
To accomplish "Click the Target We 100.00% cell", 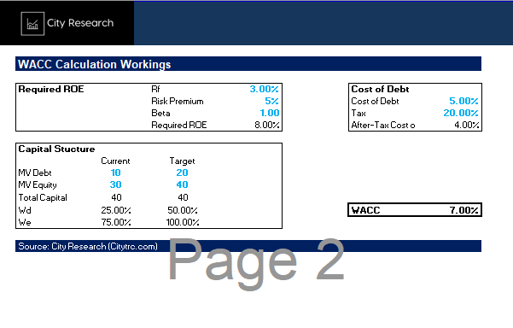I will coord(183,223).
